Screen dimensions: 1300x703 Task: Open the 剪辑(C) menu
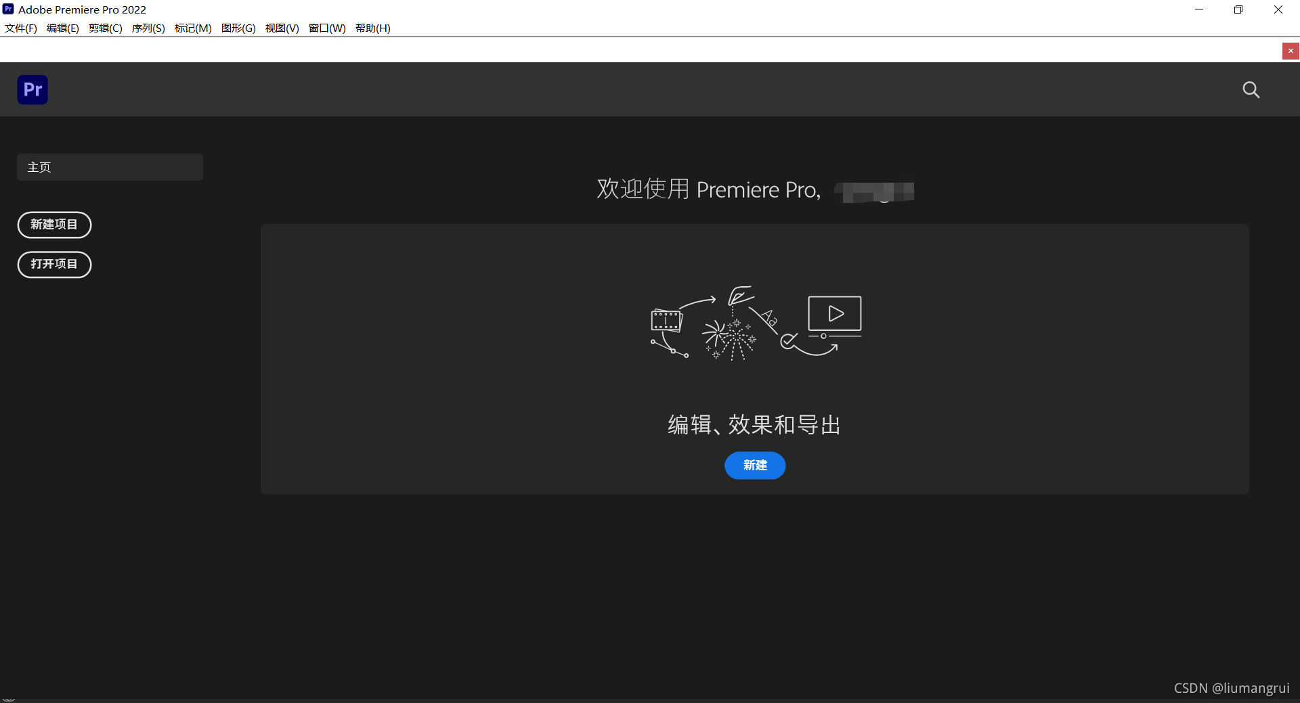pyautogui.click(x=106, y=28)
